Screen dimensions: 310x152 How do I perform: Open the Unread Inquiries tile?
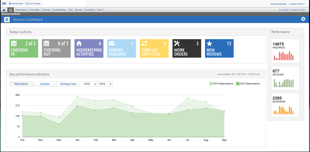(122, 48)
